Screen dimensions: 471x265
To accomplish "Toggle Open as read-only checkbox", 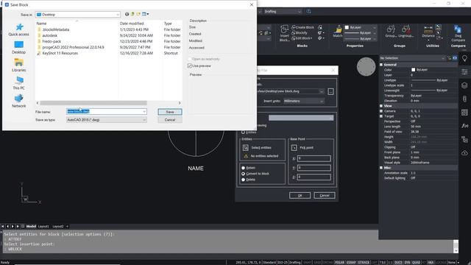I will coord(190,59).
